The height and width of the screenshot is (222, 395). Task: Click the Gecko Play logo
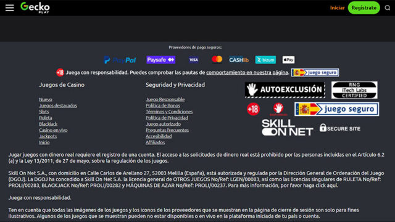(x=35, y=7)
